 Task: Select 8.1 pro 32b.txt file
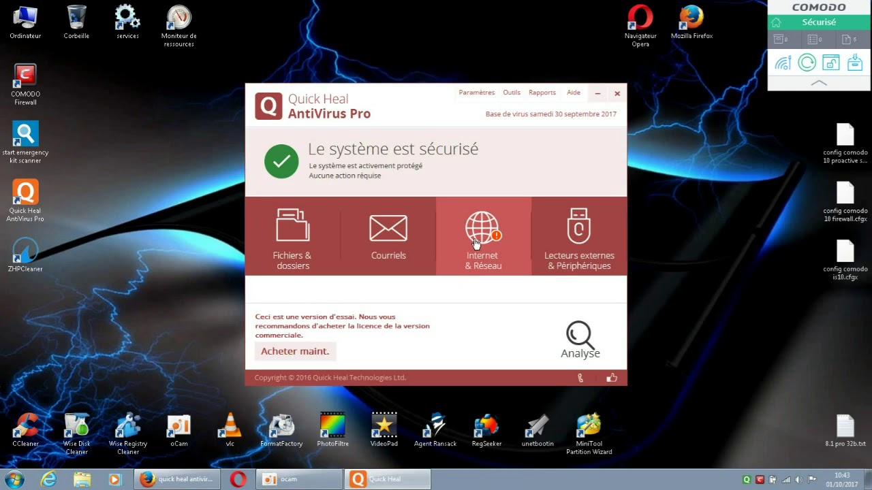tap(845, 431)
